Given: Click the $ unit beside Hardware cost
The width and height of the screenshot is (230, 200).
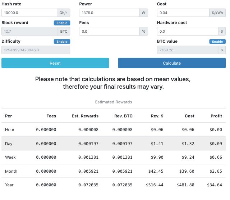Looking at the screenshot, I should [x=222, y=31].
